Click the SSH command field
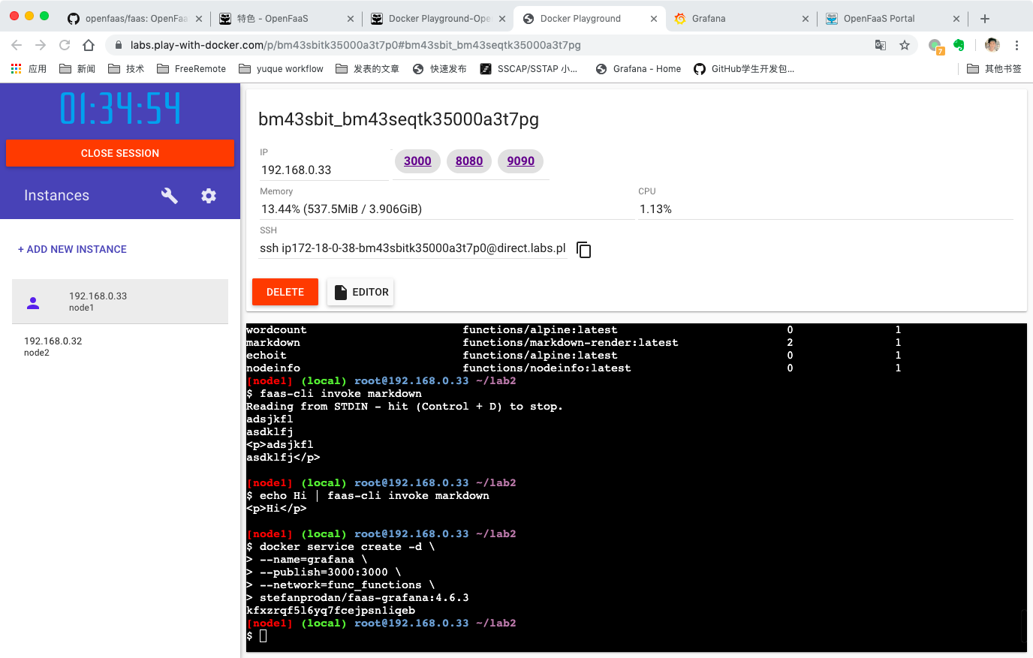Screen dimensions: 1033x658 (413, 248)
